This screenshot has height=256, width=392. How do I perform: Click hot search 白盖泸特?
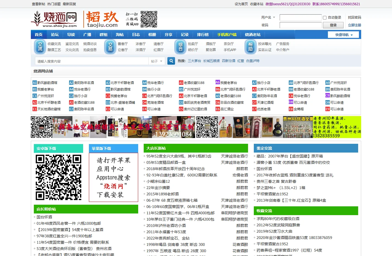click(253, 61)
